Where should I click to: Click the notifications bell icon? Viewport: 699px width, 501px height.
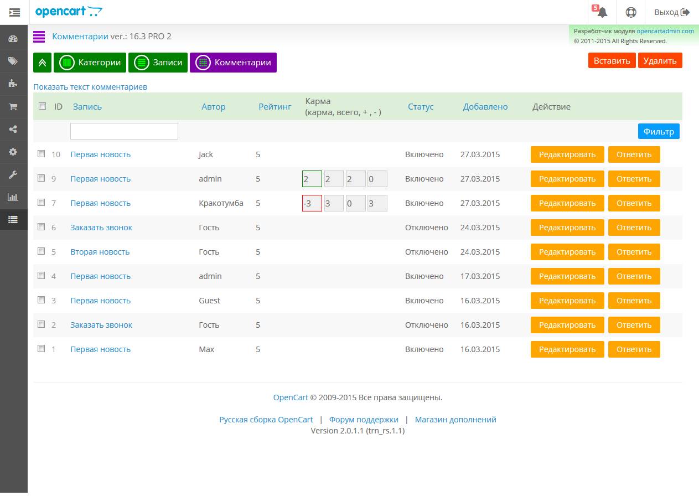pyautogui.click(x=602, y=12)
